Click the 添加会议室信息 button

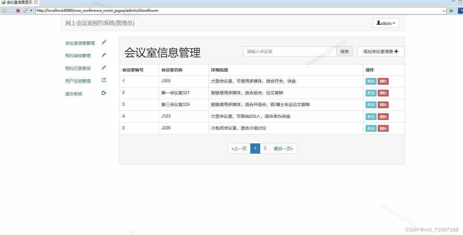pyautogui.click(x=381, y=52)
